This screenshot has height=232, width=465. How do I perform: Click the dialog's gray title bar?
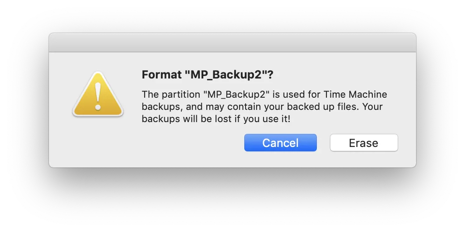coord(232,43)
